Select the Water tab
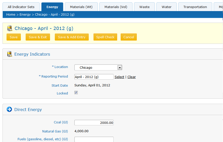Image resolution: width=223 pixels, height=142 pixels. (x=166, y=7)
